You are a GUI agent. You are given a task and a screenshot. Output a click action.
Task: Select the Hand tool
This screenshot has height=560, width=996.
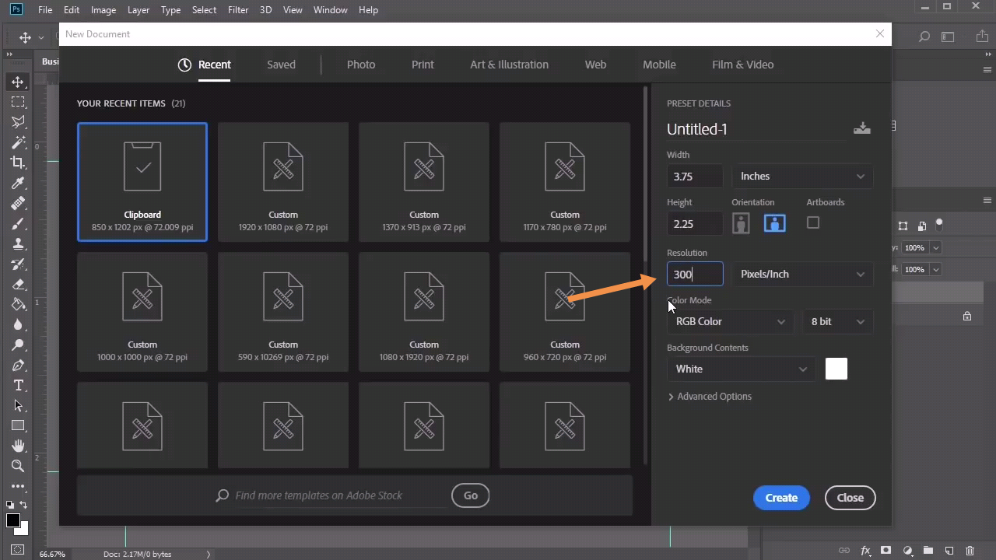click(x=18, y=446)
